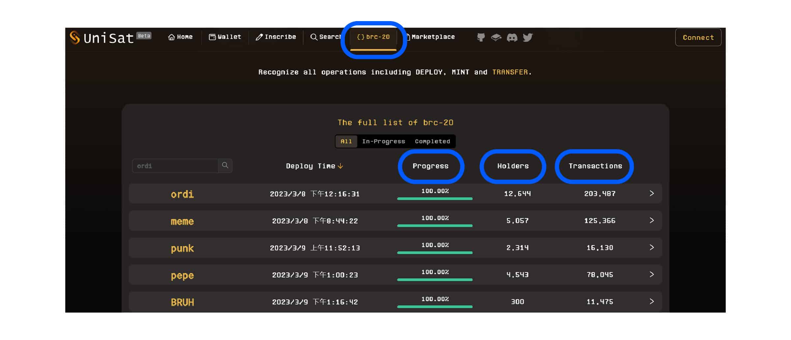
Task: Select the brc-20 tab
Action: (373, 37)
